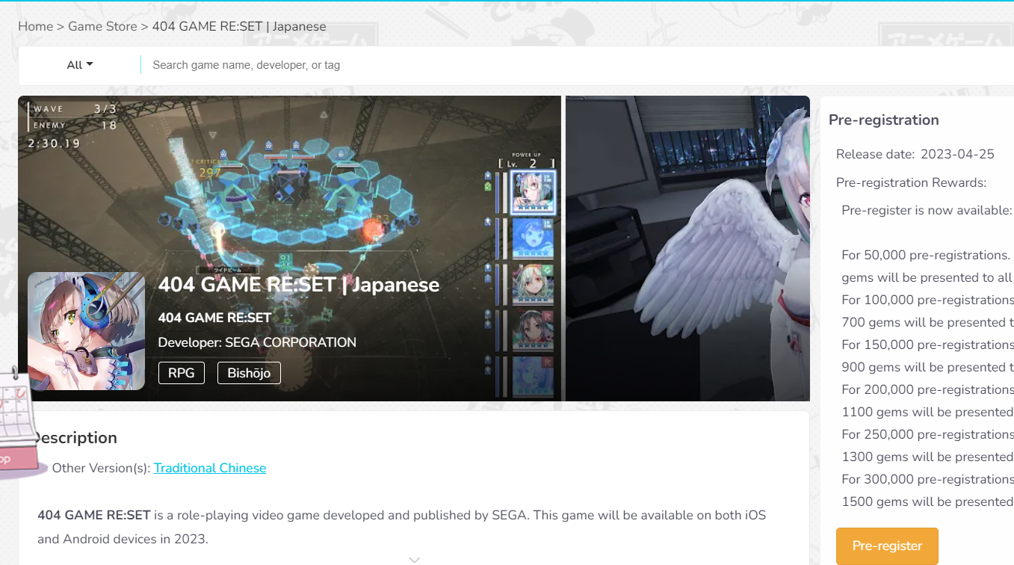Screen dimensions: 1014x565
Task: Click '1300 gems will be presented' line
Action: point(927,457)
